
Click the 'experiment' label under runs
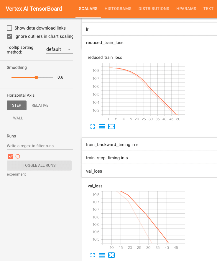pos(16,174)
